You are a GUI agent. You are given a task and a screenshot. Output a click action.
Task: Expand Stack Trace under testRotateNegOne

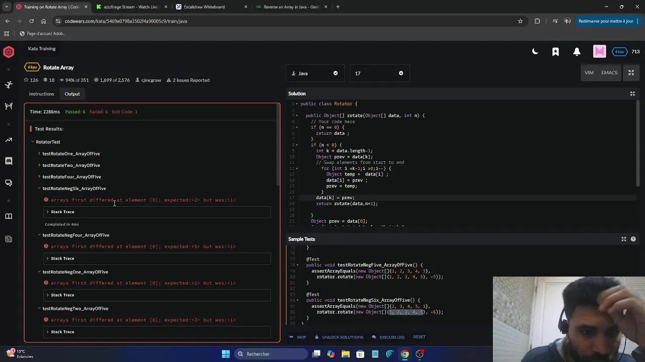157,295
